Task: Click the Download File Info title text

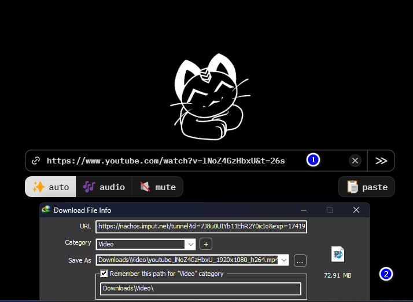Action: coord(83,210)
